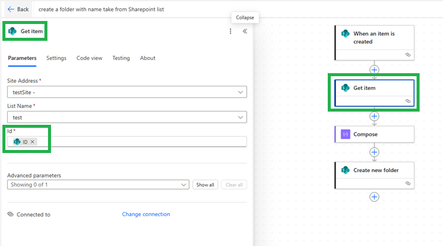Select the Create new folder action card
This screenshot has height=246, width=443.
point(375,175)
